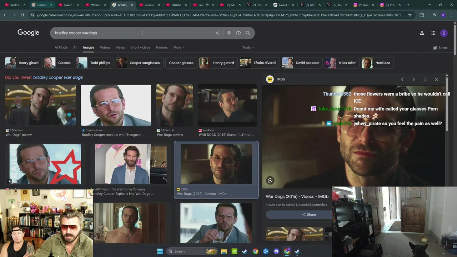Click the browser forward arrow
Image resolution: width=457 pixels, height=257 pixels.
14,15
